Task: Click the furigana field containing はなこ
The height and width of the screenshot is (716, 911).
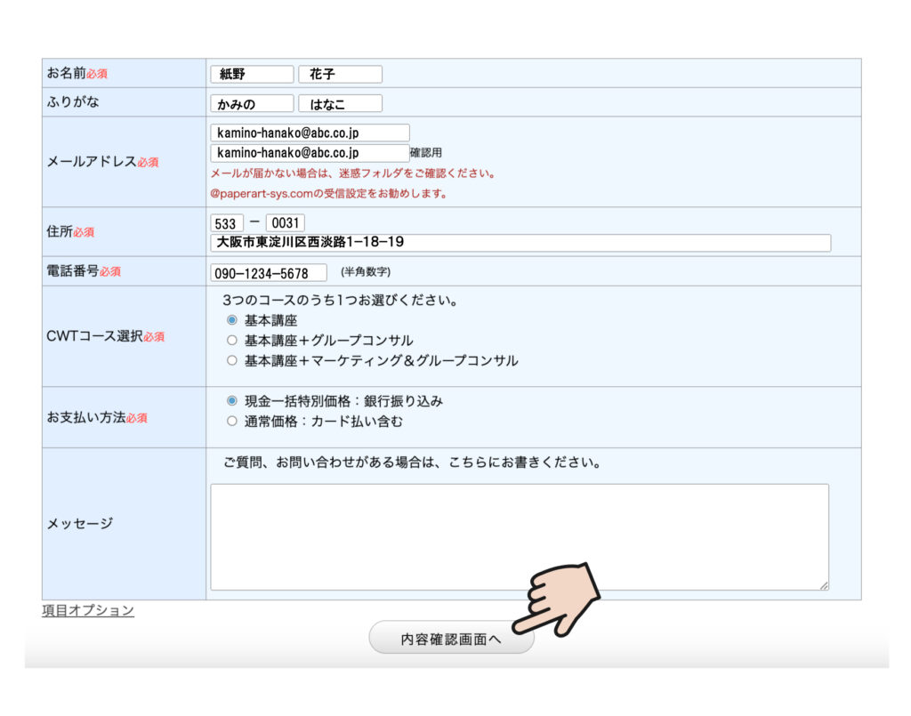Action: pos(340,104)
